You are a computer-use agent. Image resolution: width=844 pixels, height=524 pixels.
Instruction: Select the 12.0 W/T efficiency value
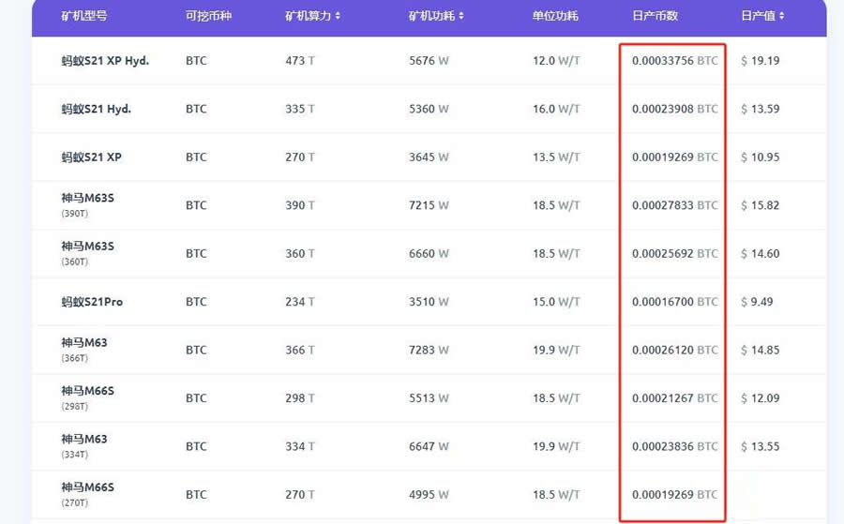tap(556, 61)
